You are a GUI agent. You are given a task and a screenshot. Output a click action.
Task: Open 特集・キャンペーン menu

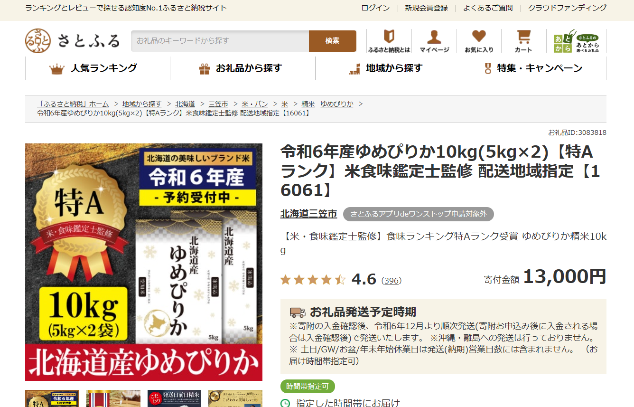pyautogui.click(x=533, y=68)
